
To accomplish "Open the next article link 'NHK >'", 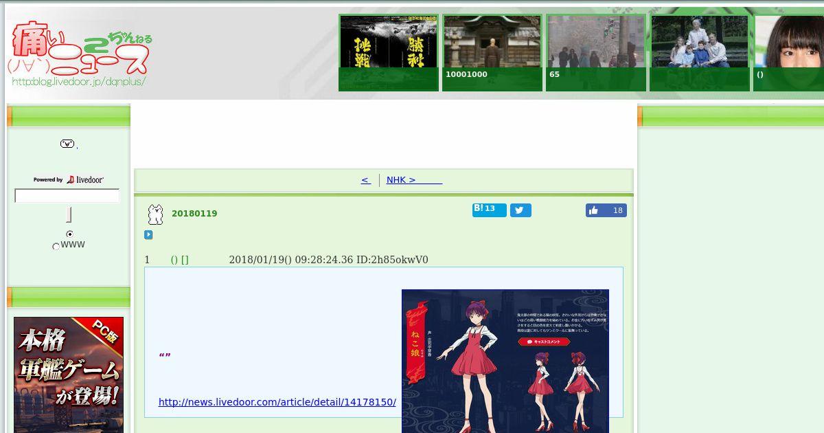I will (414, 180).
